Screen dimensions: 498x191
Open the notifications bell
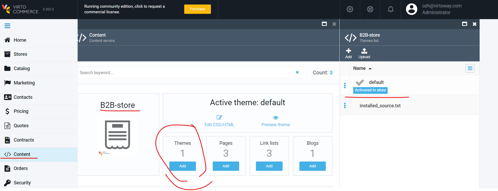pos(390,9)
